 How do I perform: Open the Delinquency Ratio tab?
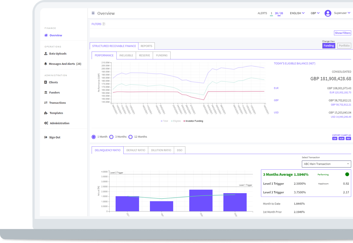108,150
